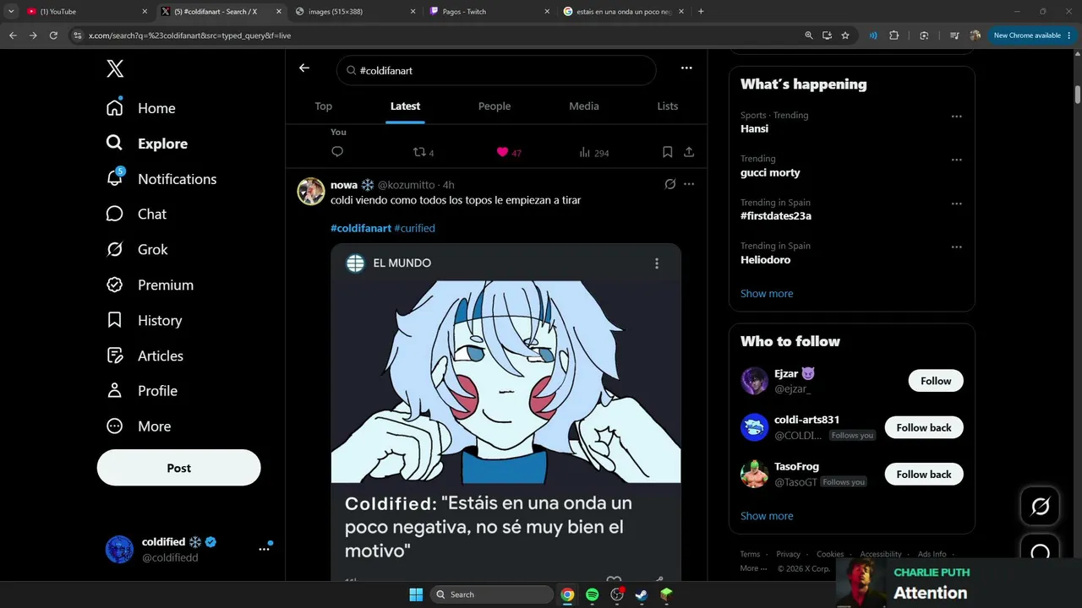Open the Chrome Extensions puzzle icon
Viewport: 1082px width, 608px height.
[894, 35]
